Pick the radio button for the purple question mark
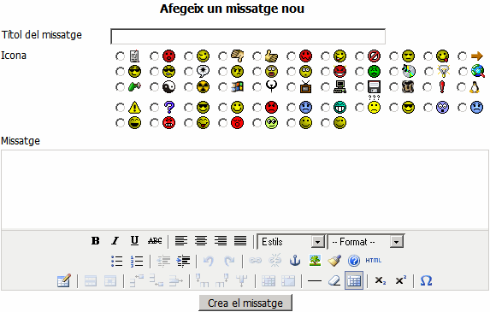Screen dimensions: 490x312 154,108
